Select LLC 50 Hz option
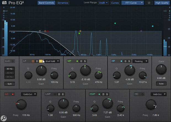This screenshot has width=171, height=122. 9,73
